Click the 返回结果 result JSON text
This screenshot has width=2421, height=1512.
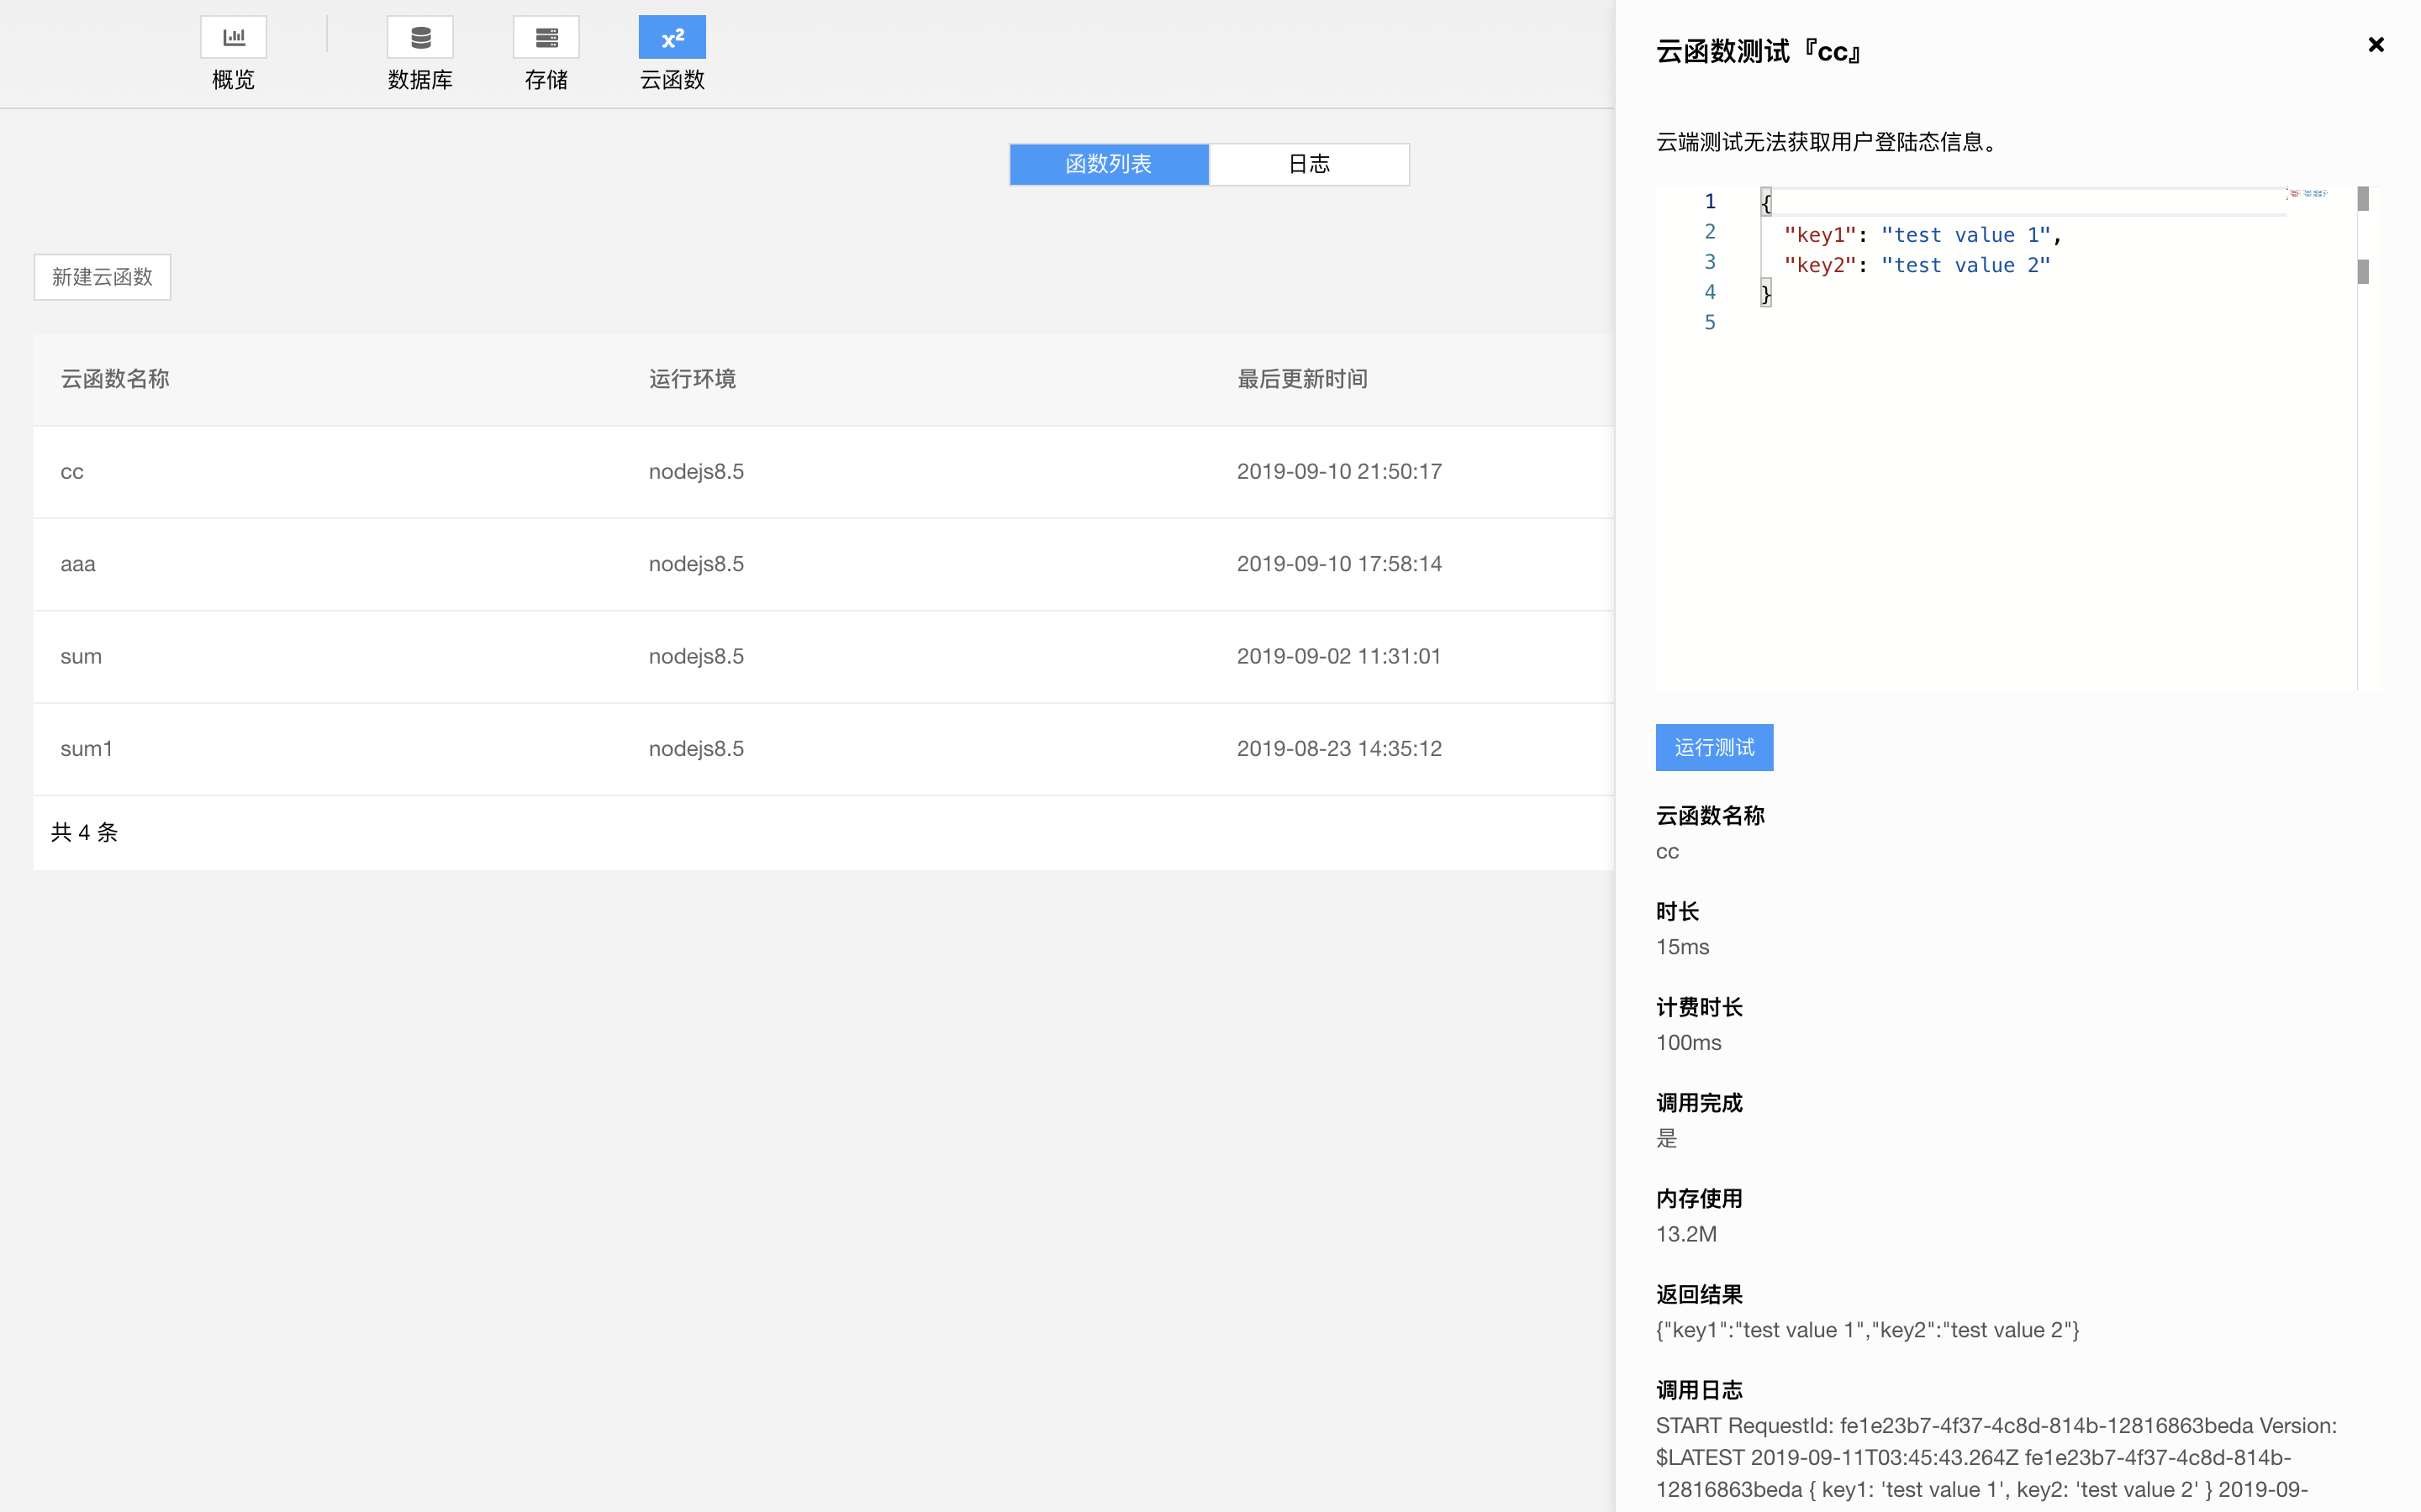[1867, 1329]
